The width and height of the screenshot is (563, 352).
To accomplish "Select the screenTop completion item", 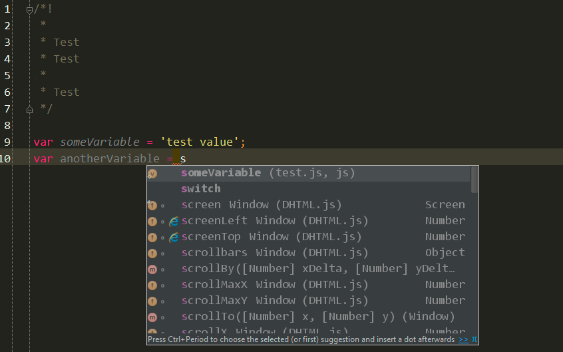I will pyautogui.click(x=308, y=237).
